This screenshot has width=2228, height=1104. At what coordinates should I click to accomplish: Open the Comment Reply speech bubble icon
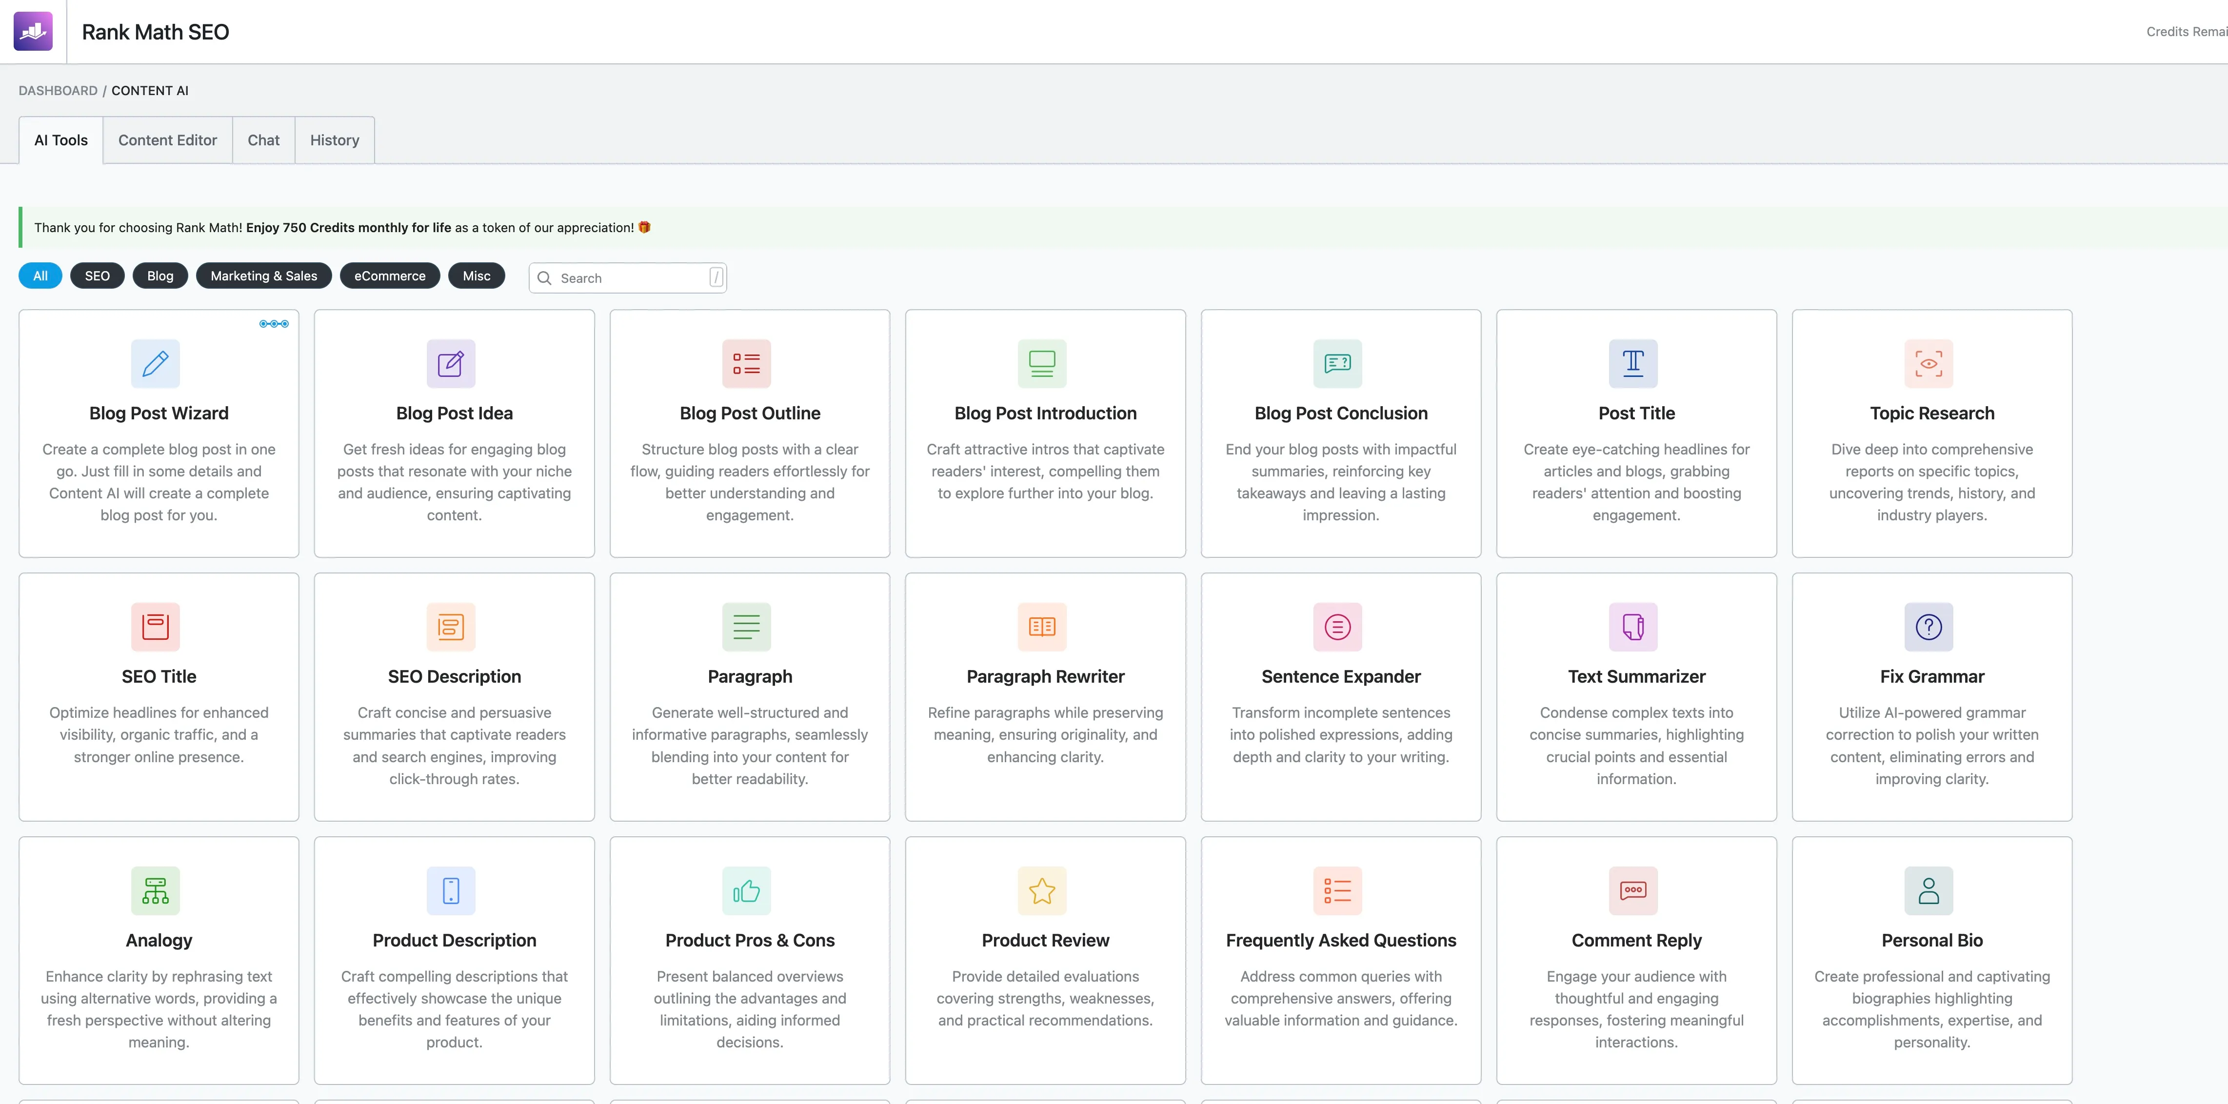1632,890
